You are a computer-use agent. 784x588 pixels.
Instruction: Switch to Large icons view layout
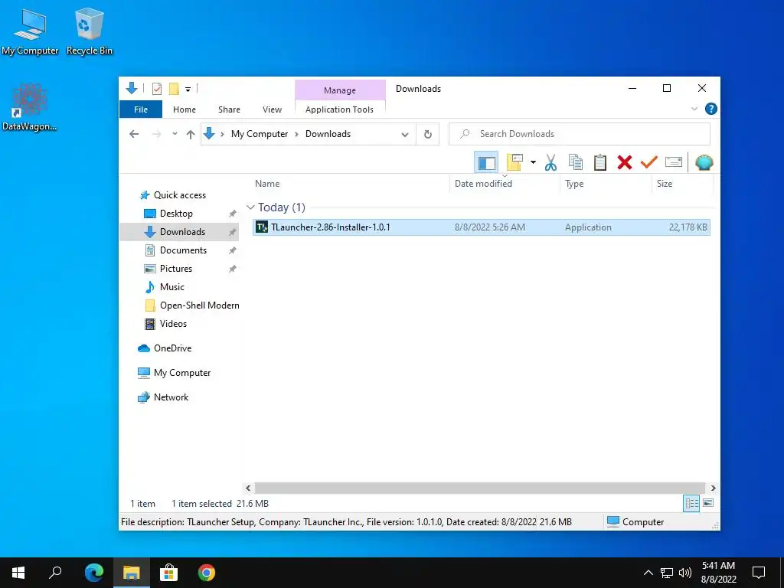click(708, 503)
